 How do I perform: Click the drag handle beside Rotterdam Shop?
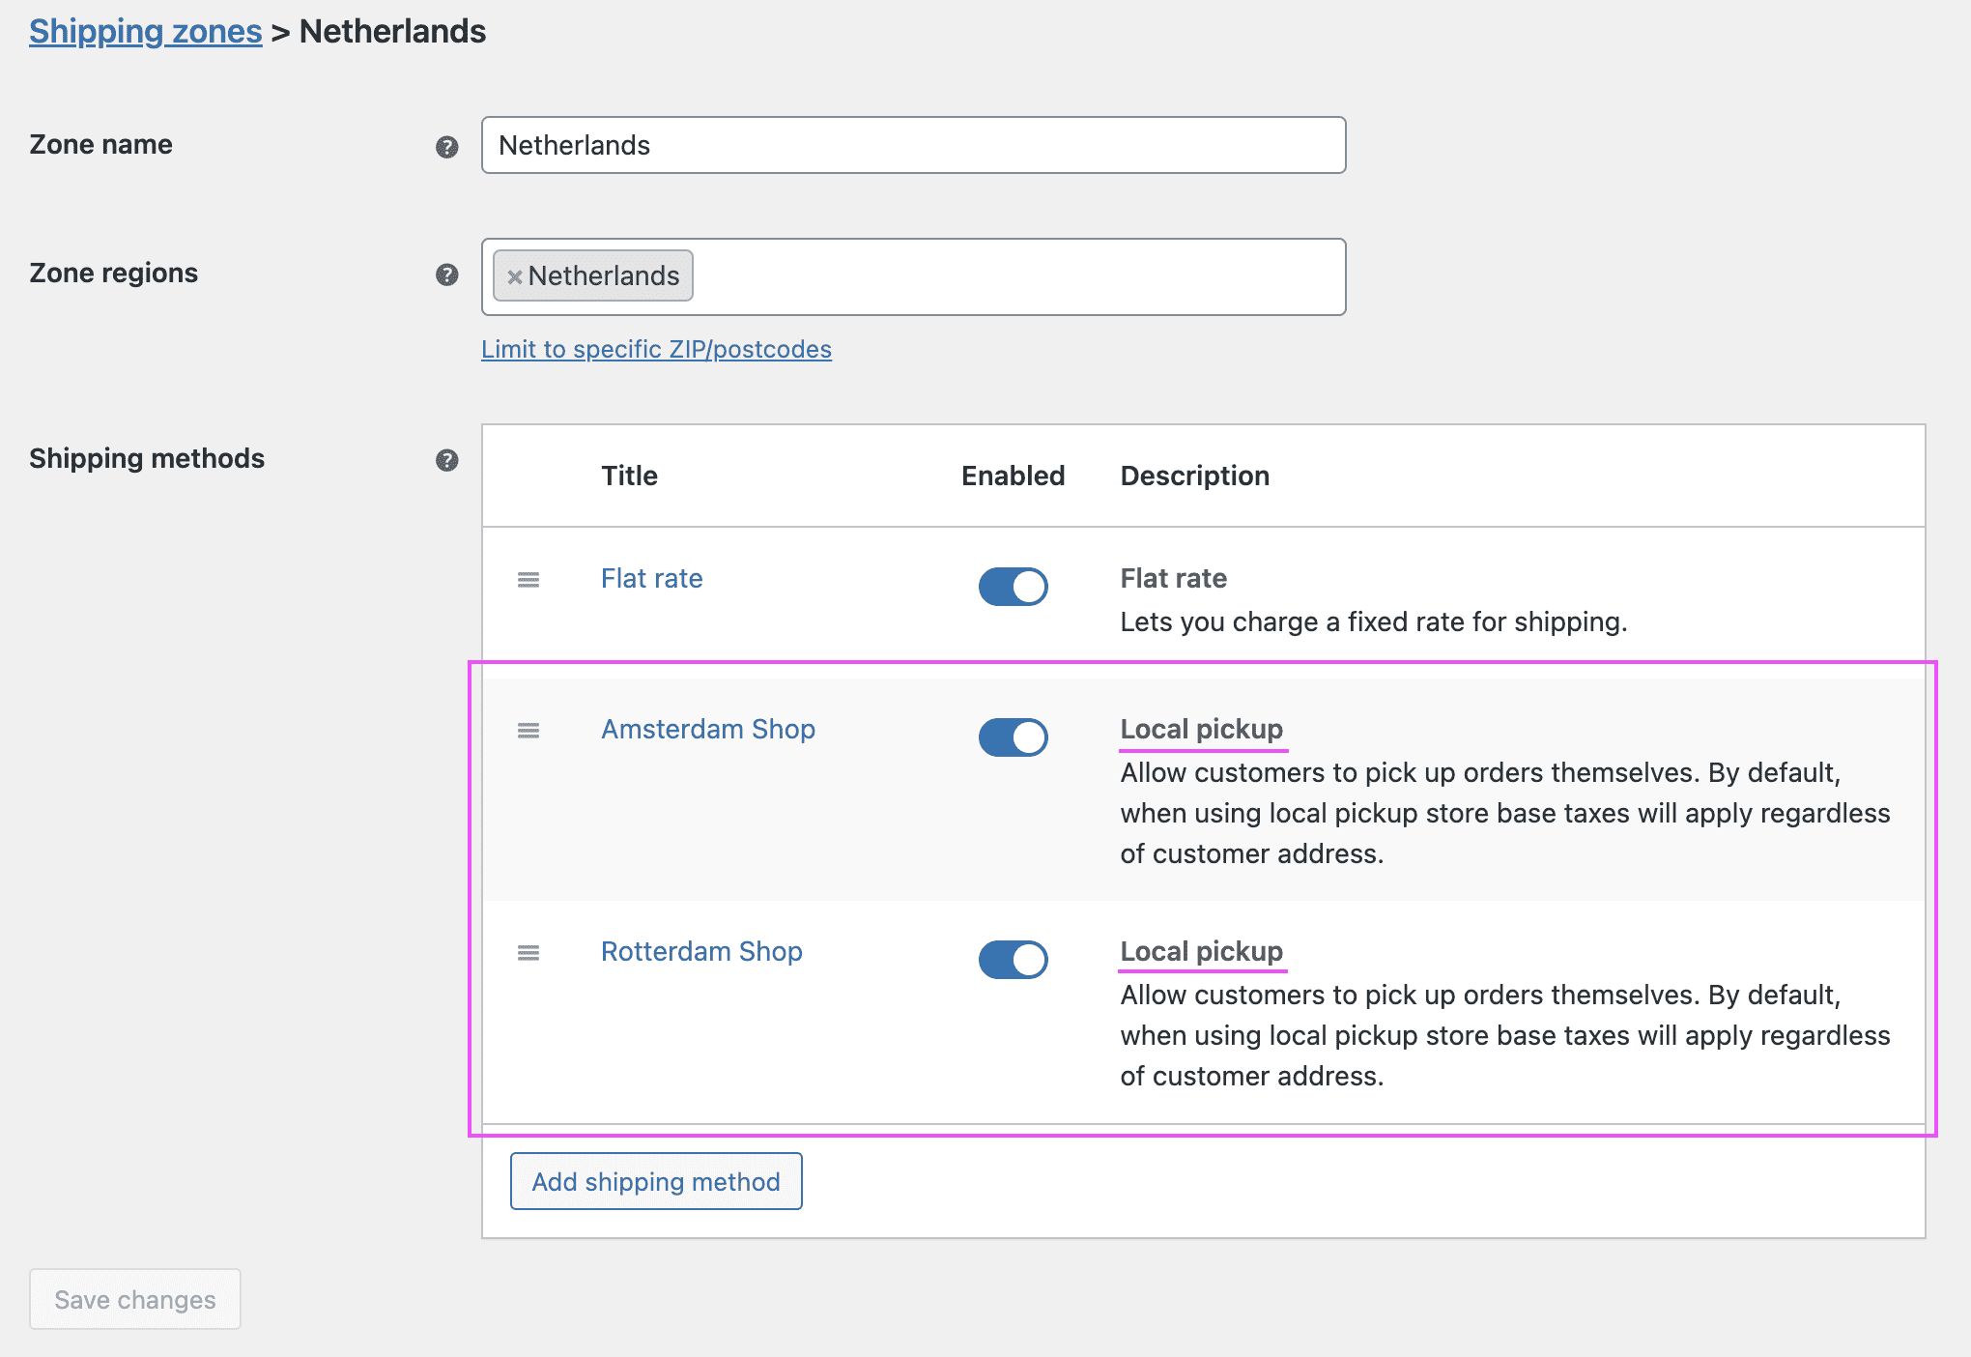point(528,953)
